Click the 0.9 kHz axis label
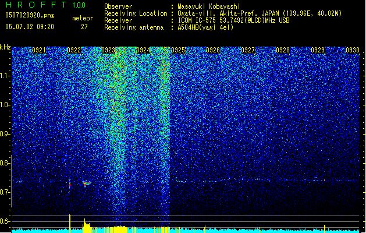Screen dimensions: 366x233 [x=5, y=134]
